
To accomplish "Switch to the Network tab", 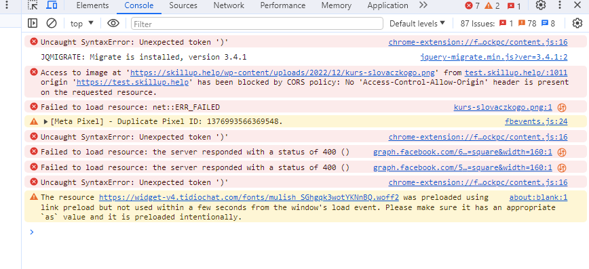I will 229,5.
